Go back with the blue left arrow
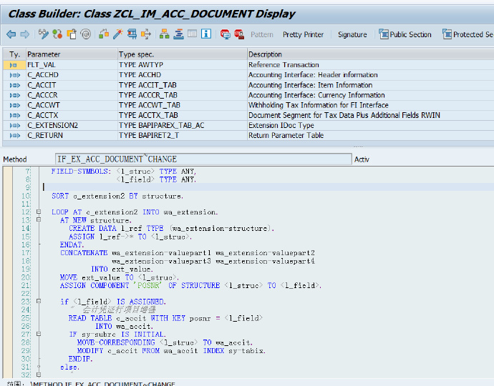Image resolution: width=494 pixels, height=386 pixels. coord(11,34)
